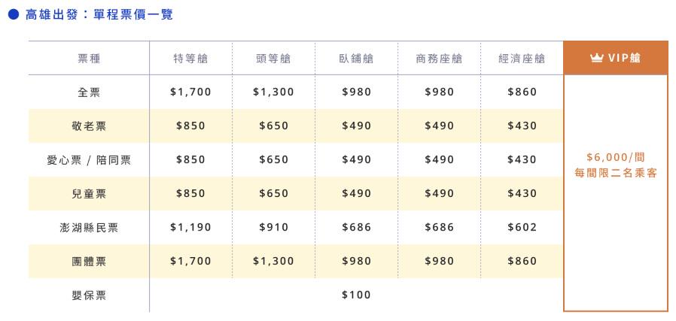The image size is (676, 321).
Task: Click the $6,000/間 VIP price text
Action: [x=616, y=157]
